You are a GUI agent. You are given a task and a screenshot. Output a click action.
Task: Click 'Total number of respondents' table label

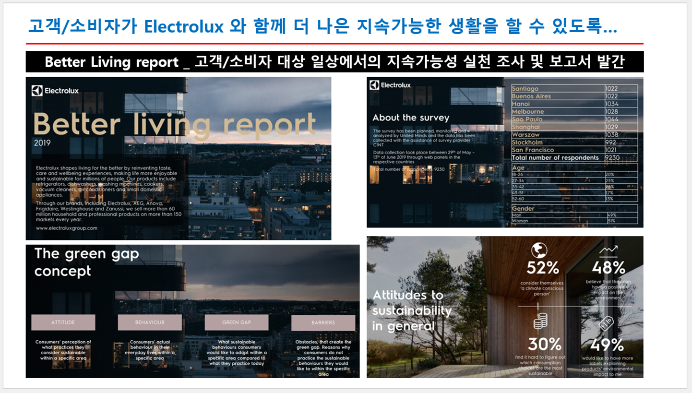[555, 157]
